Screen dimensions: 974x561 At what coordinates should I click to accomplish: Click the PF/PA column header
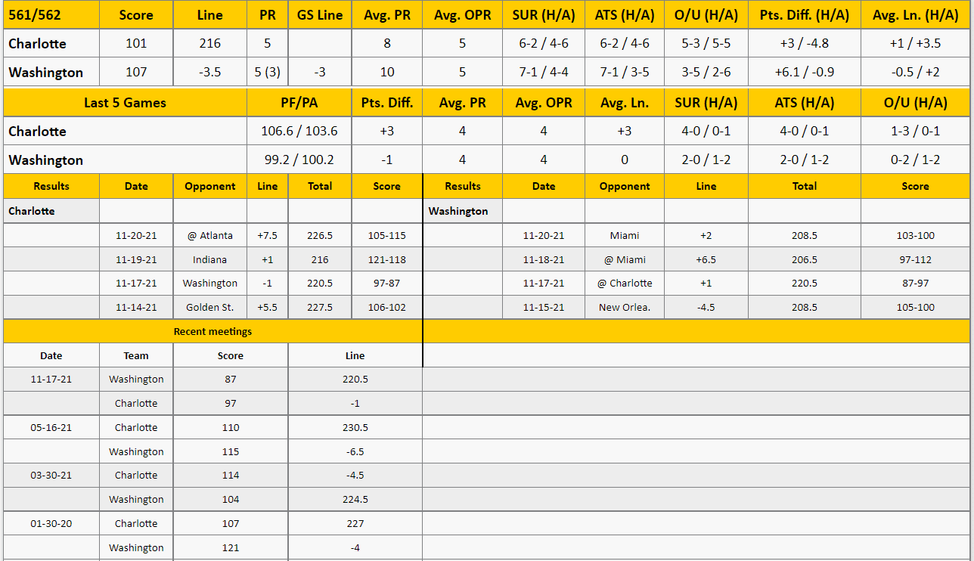click(299, 102)
